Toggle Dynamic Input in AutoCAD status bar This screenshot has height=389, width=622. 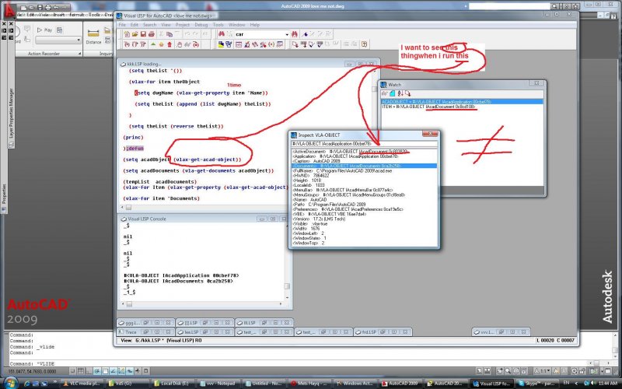pos(130,371)
